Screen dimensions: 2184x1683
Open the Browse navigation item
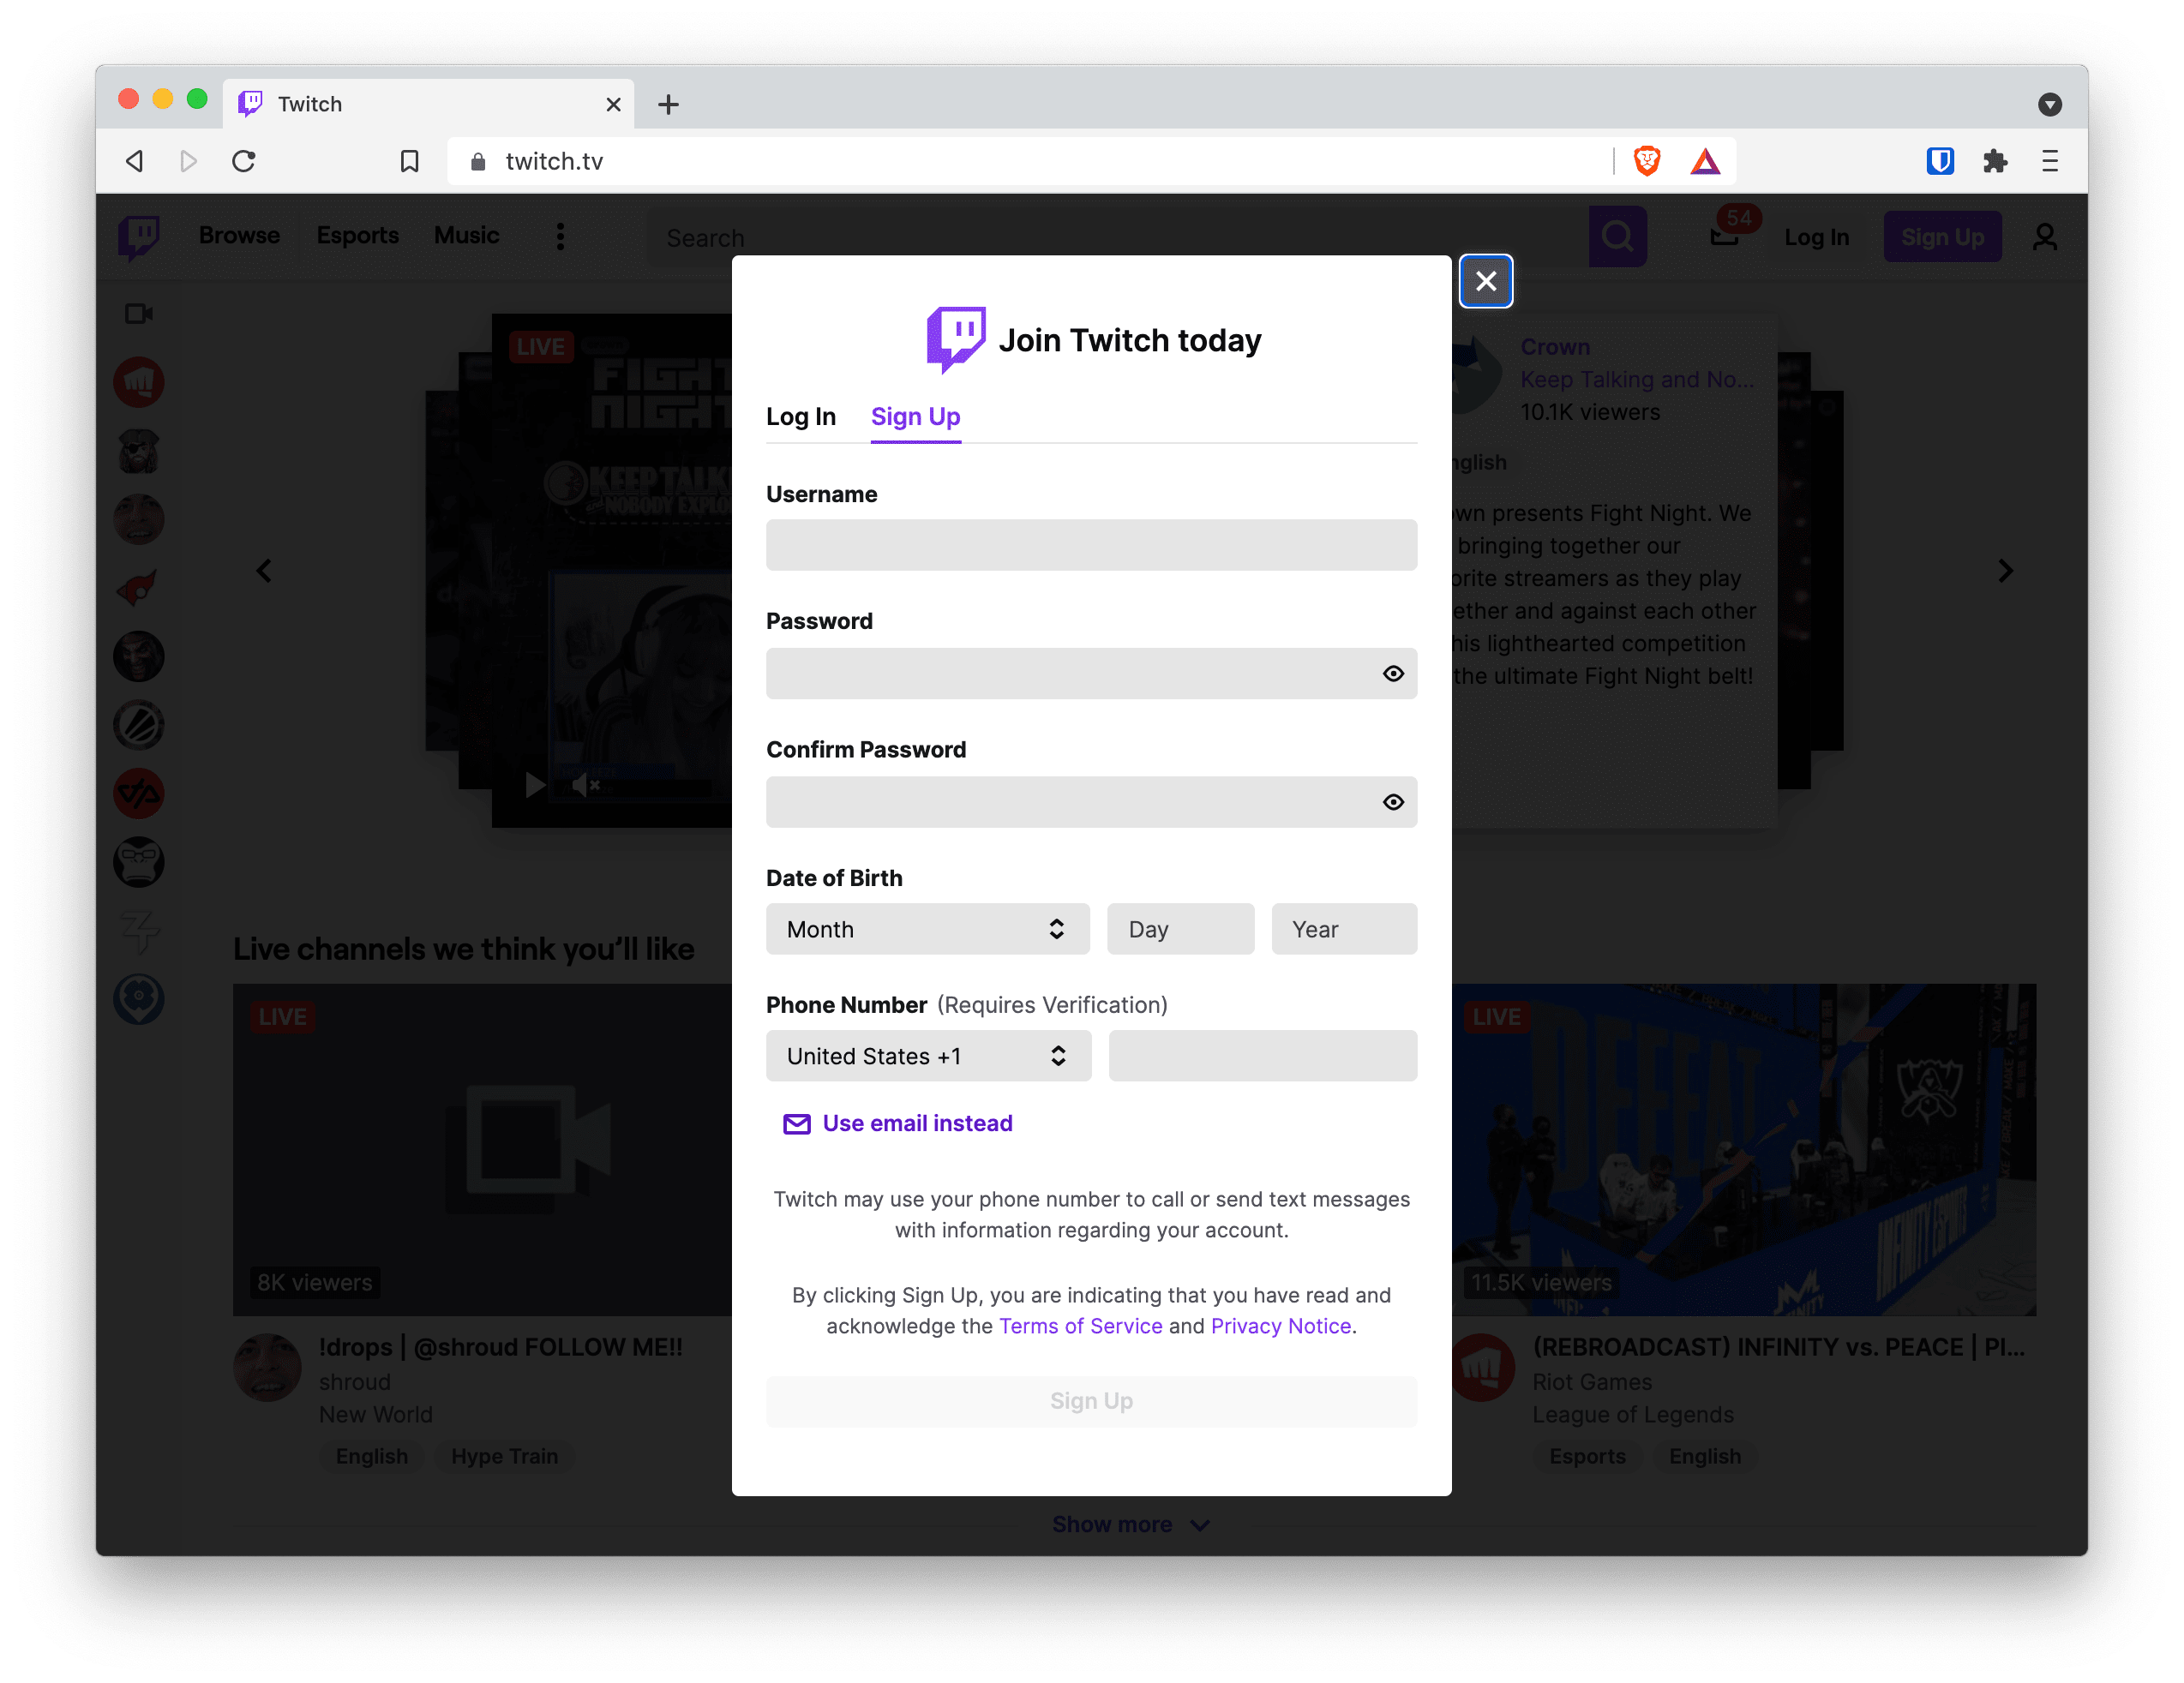[239, 235]
